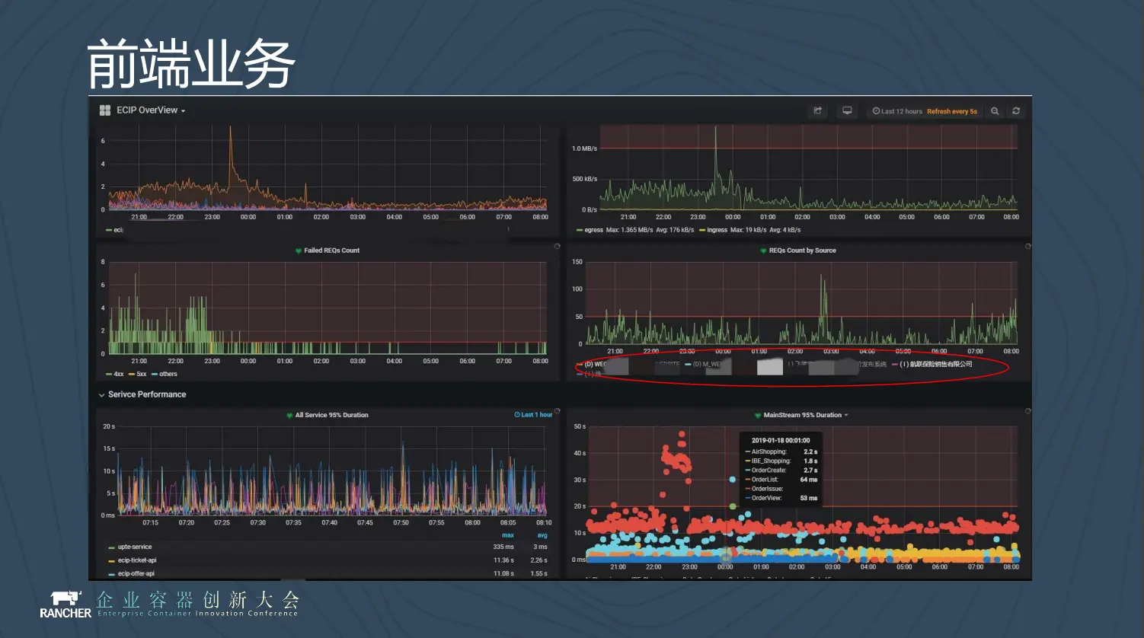Click the share dashboard icon
The width and height of the screenshot is (1144, 638).
click(818, 111)
